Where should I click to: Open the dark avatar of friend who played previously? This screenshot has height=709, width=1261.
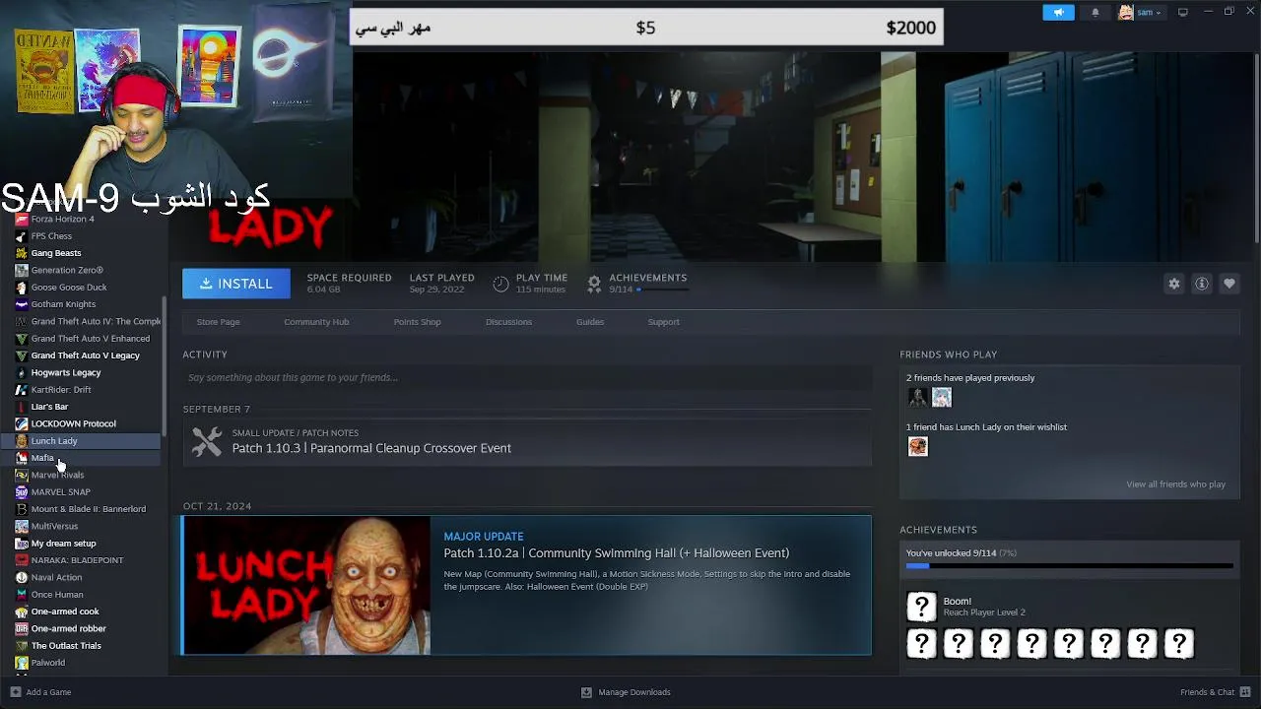[917, 398]
